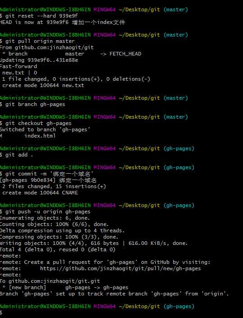Select 'Enumerating objects: 6, done.' line
Screen dimensions: 243x318
pos(45,218)
